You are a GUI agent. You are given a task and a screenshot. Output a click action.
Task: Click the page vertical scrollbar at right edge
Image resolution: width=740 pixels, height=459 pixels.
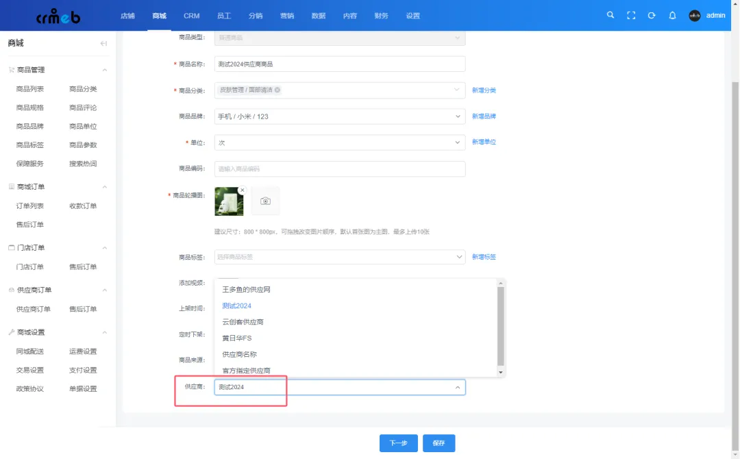coord(735,264)
